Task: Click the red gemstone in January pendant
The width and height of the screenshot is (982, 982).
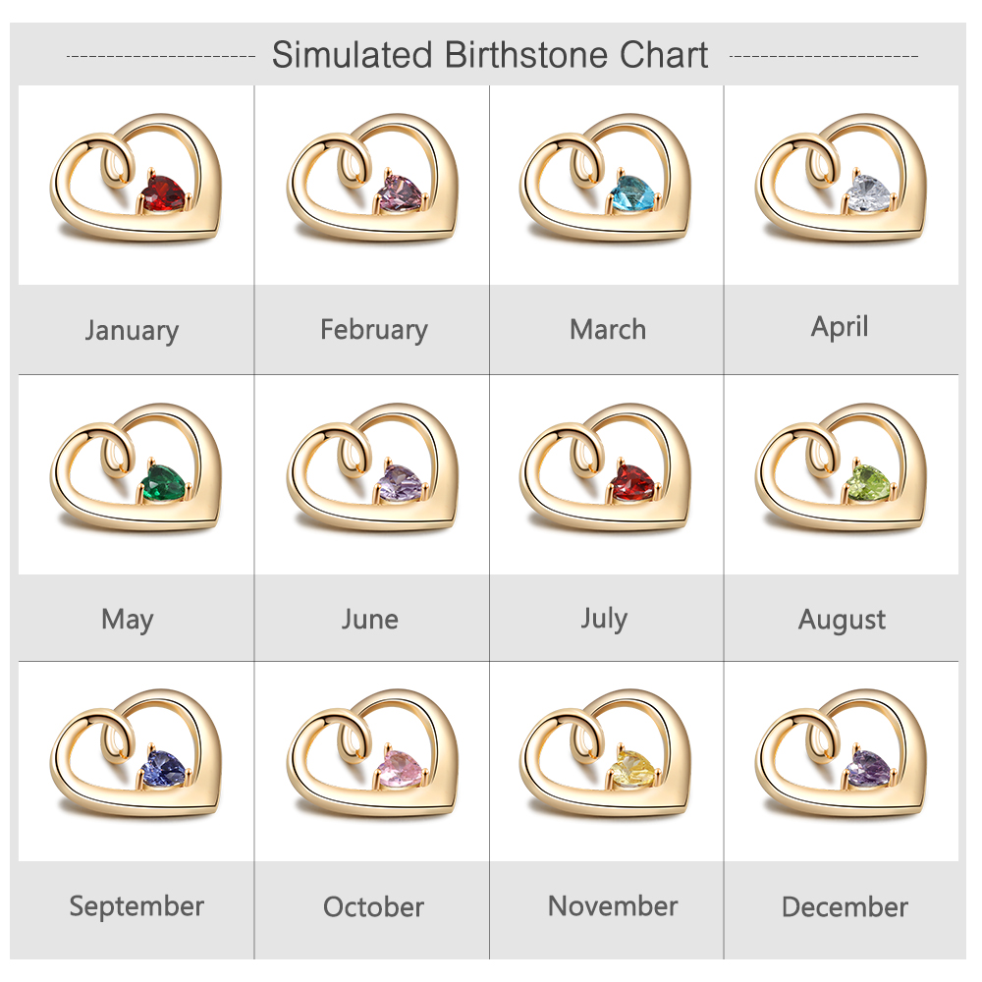Action: [163, 193]
